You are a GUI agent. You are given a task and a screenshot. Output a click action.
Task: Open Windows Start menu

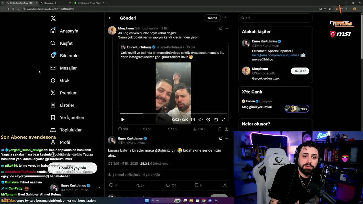[x=147, y=201]
